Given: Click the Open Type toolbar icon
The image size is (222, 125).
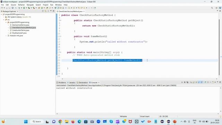Looking at the screenshot, I should click(x=47, y=8).
